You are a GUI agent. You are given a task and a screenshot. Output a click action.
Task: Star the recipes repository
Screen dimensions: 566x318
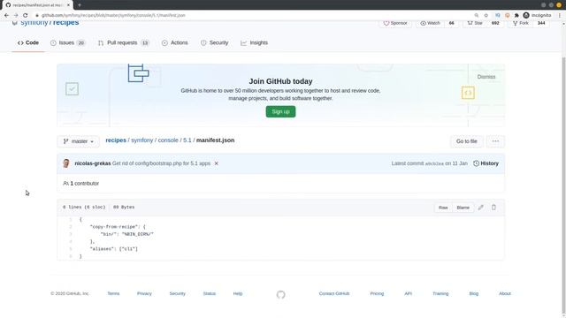click(475, 23)
